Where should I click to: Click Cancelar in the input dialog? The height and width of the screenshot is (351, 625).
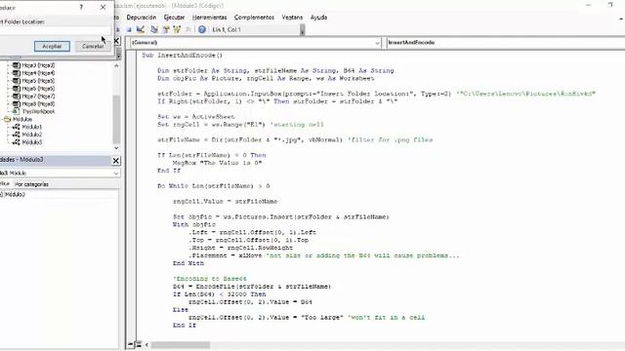(93, 46)
